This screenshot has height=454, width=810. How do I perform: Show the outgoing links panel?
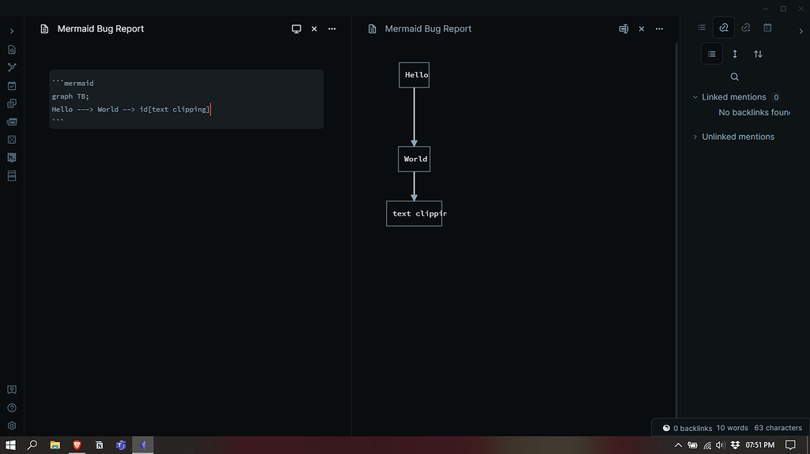(x=745, y=28)
